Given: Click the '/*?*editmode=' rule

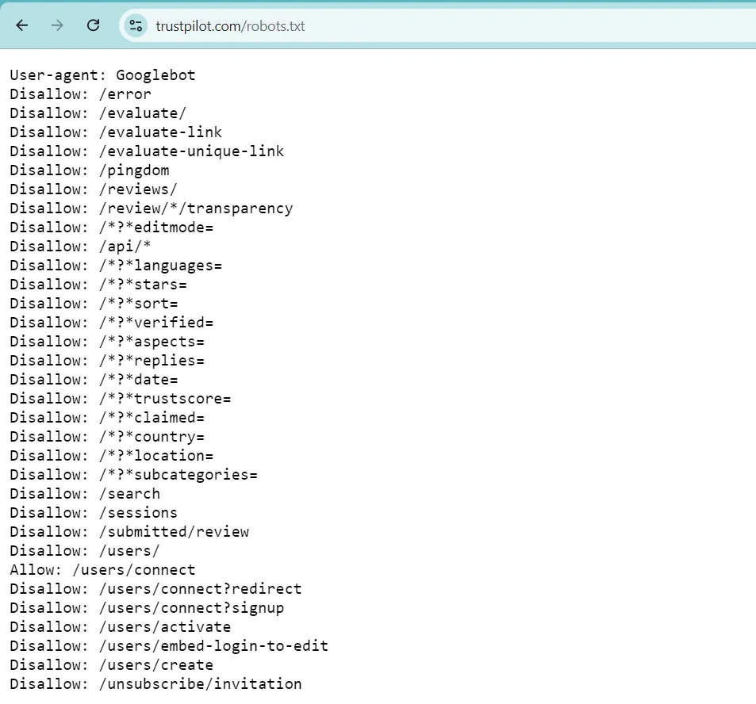Looking at the screenshot, I should [155, 228].
